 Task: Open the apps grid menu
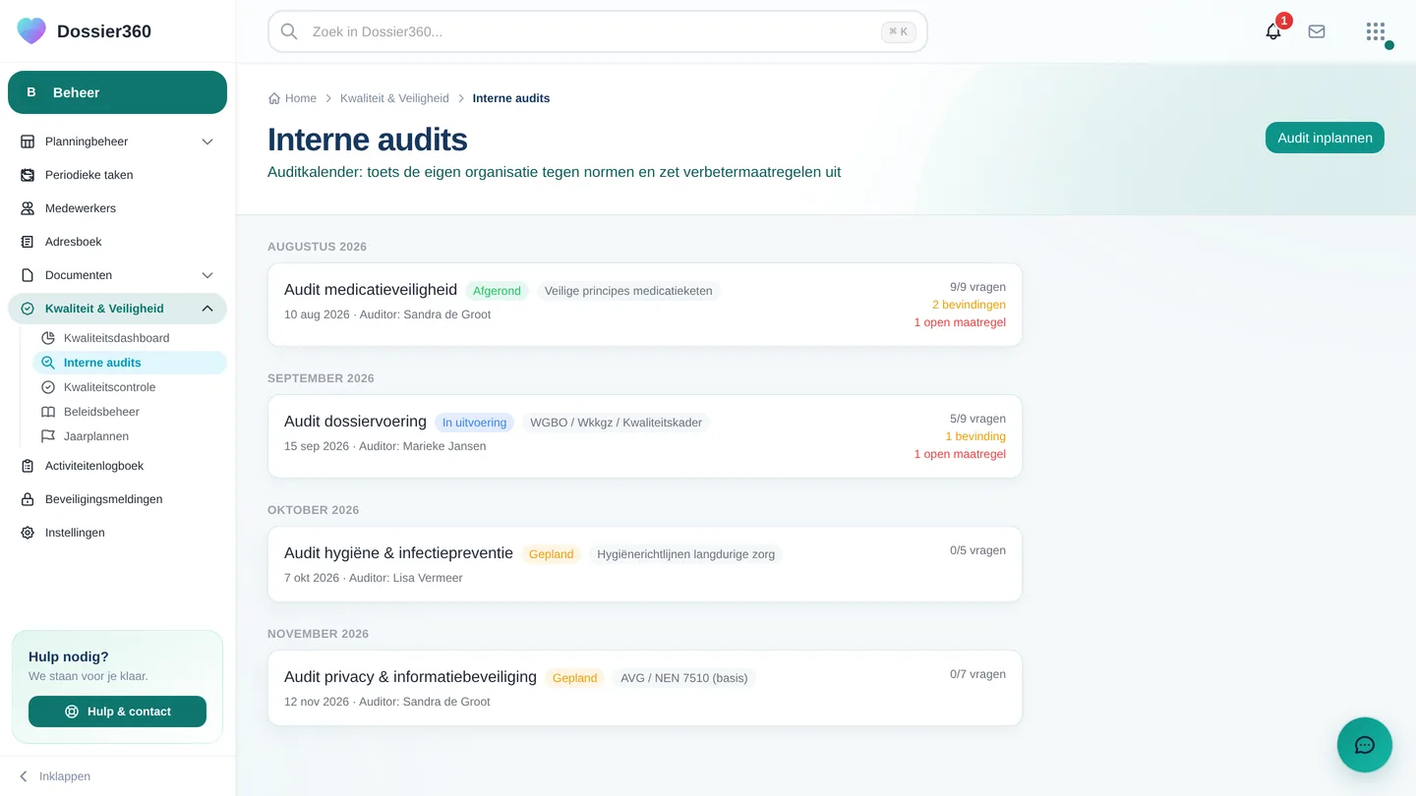[1376, 31]
